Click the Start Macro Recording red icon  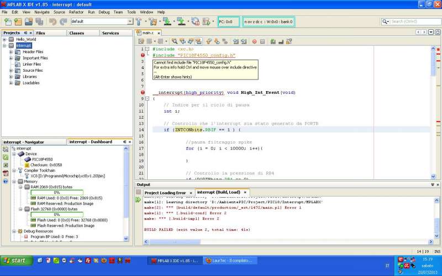pyautogui.click(x=254, y=41)
